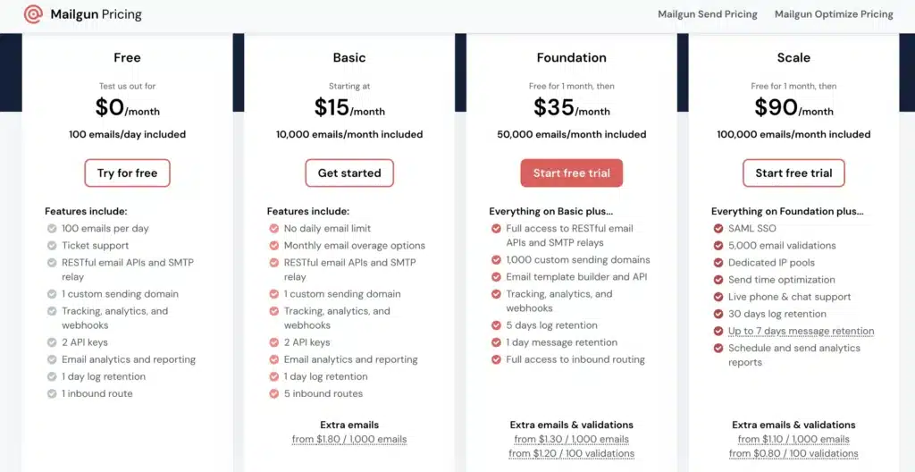This screenshot has width=915, height=472.
Task: Click Foundation $1.20 / 100 validations link
Action: pos(572,453)
